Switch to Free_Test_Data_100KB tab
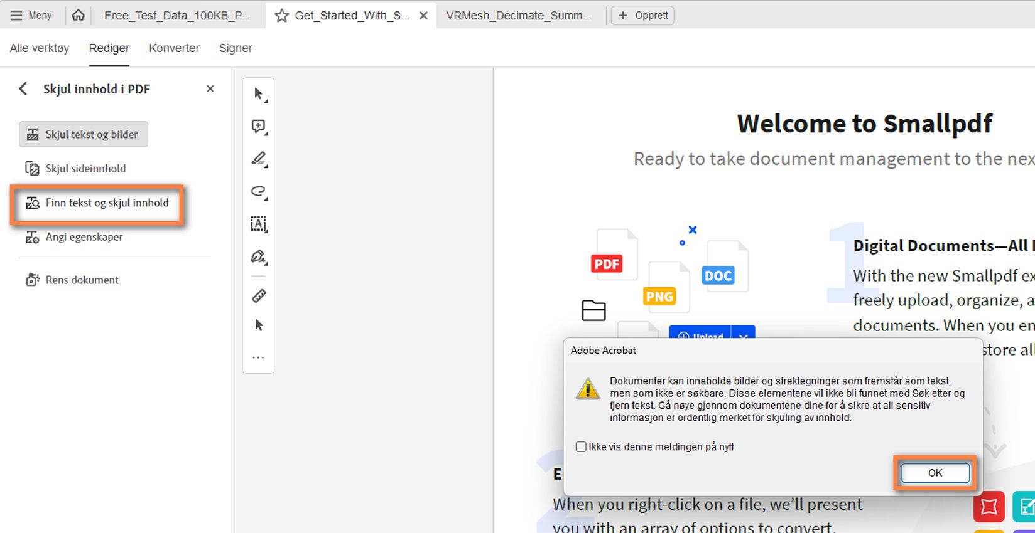The height and width of the screenshot is (533, 1035). (176, 15)
